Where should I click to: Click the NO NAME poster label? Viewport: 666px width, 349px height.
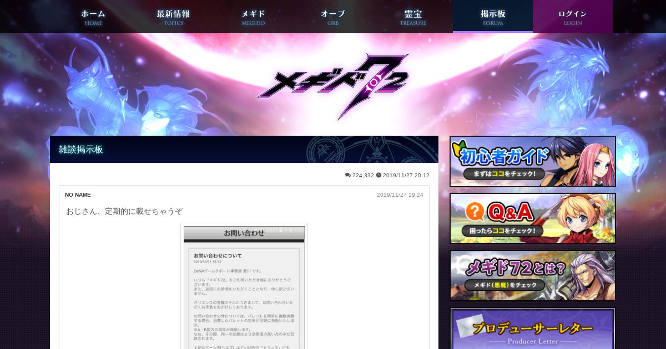[x=78, y=195]
